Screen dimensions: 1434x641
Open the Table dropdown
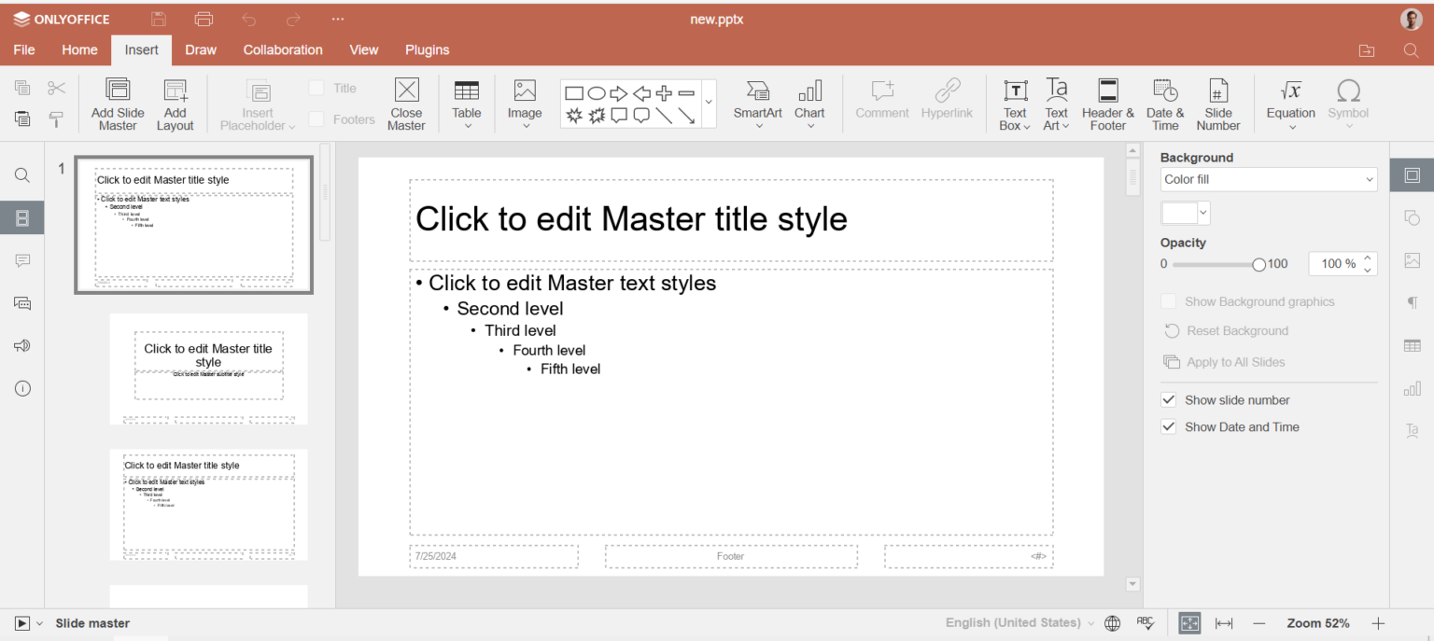point(467,103)
